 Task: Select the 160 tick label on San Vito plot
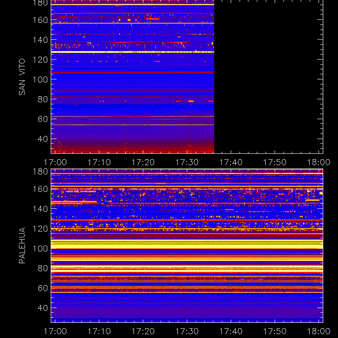pos(40,20)
